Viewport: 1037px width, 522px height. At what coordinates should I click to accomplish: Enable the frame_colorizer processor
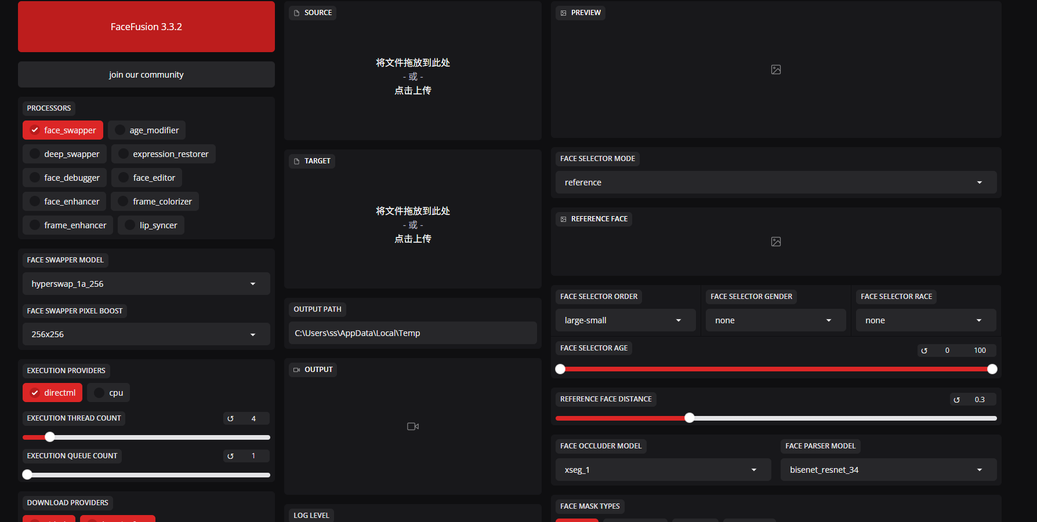click(155, 202)
